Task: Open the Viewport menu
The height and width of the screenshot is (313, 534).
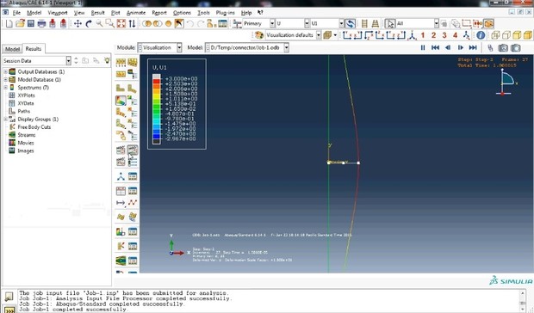Action: coord(58,13)
